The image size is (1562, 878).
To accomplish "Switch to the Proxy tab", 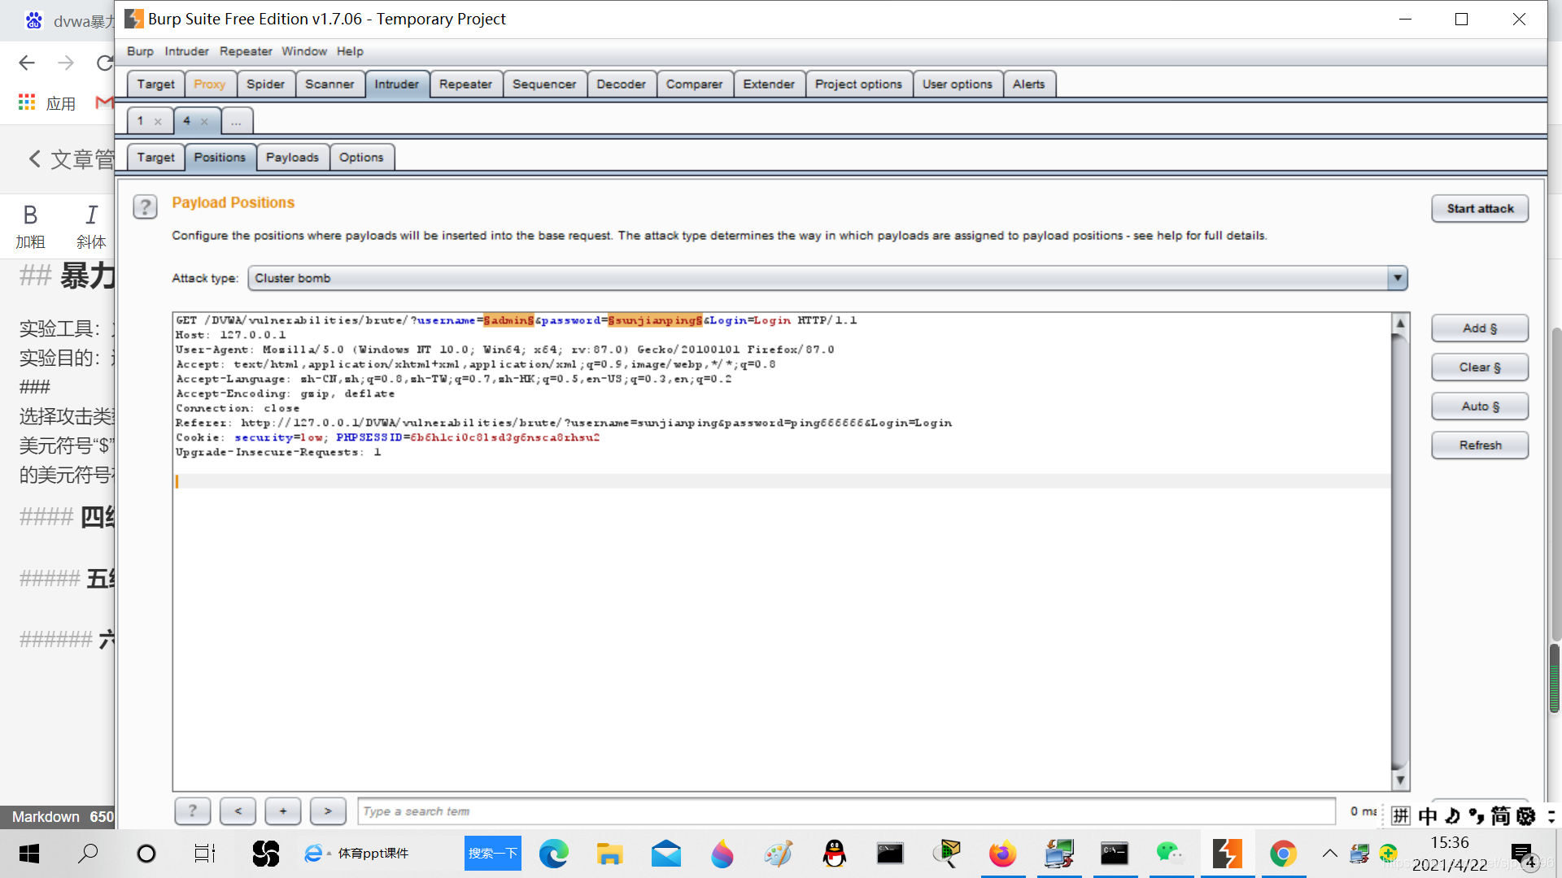I will (x=210, y=84).
